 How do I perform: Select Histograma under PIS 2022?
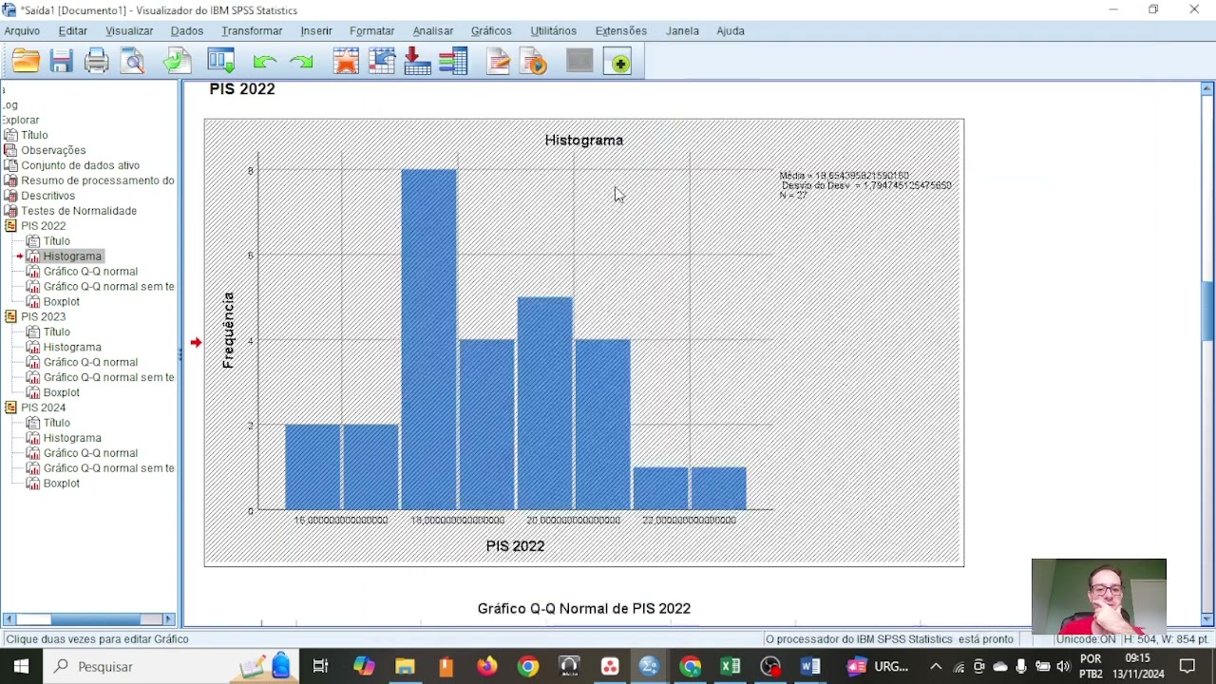[x=72, y=256]
